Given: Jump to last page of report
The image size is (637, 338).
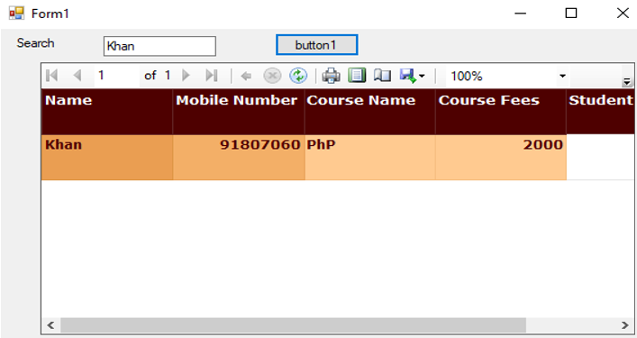Looking at the screenshot, I should coord(212,75).
